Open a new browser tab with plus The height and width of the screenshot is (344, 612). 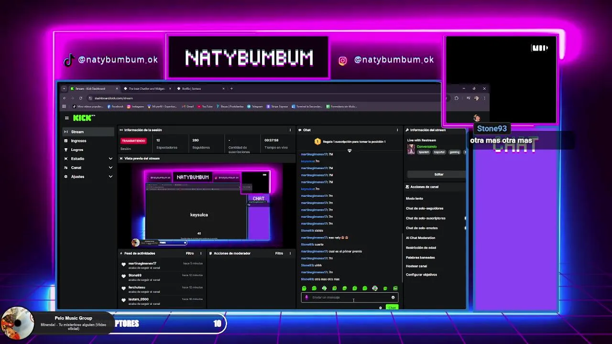pos(231,88)
